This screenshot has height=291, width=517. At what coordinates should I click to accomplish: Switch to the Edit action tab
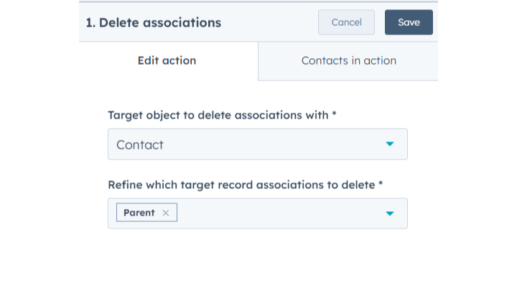167,60
